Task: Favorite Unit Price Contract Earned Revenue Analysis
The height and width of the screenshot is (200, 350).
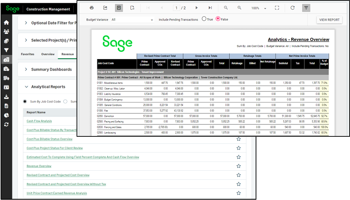Action: click(239, 193)
